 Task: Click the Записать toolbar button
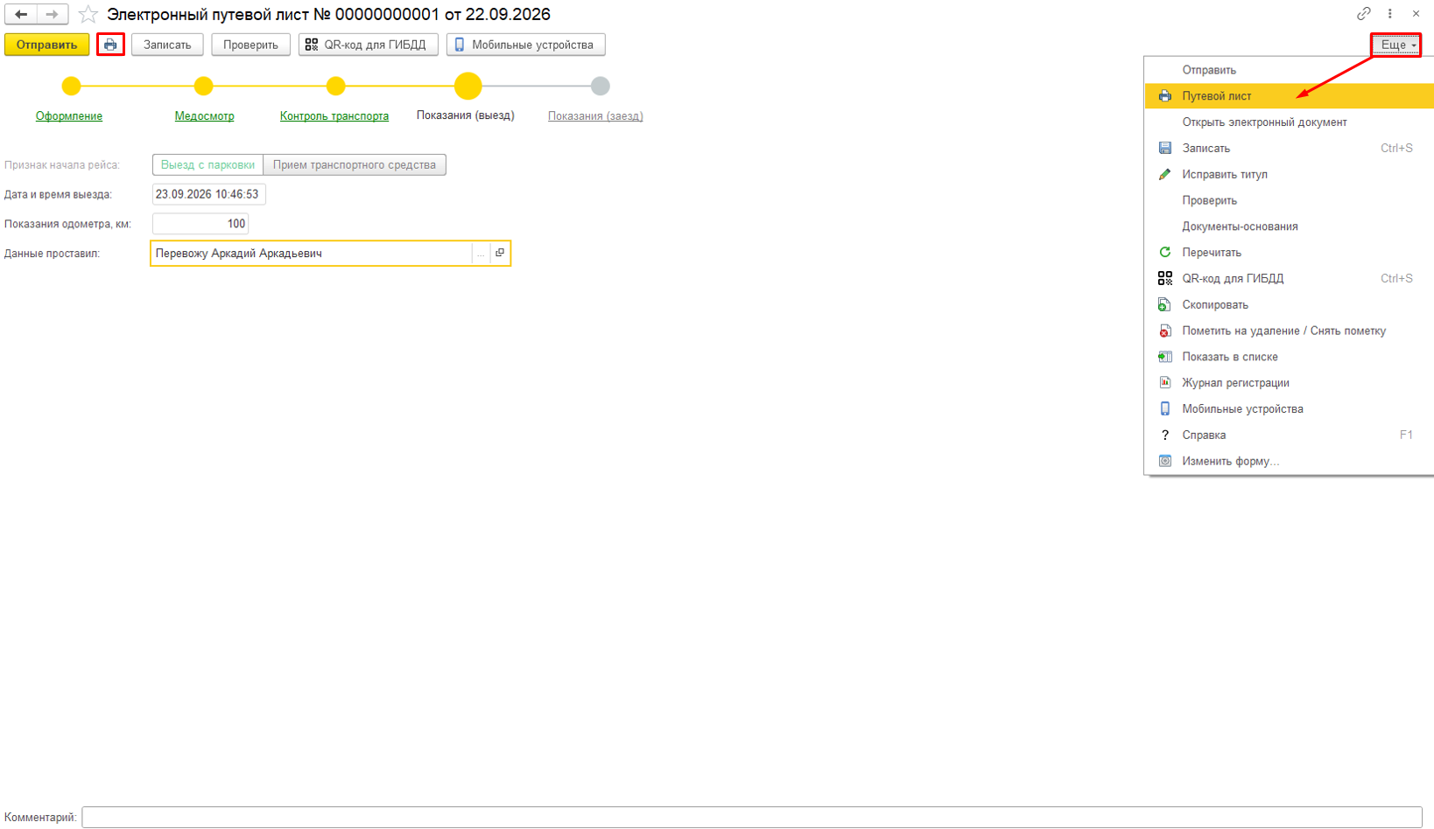pyautogui.click(x=167, y=45)
